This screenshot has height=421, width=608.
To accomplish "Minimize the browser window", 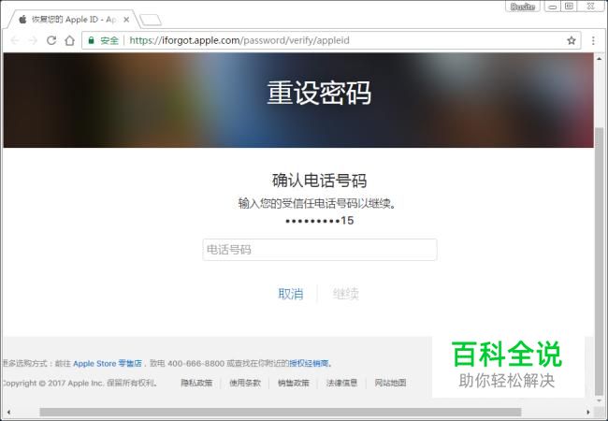I will pyautogui.click(x=553, y=7).
